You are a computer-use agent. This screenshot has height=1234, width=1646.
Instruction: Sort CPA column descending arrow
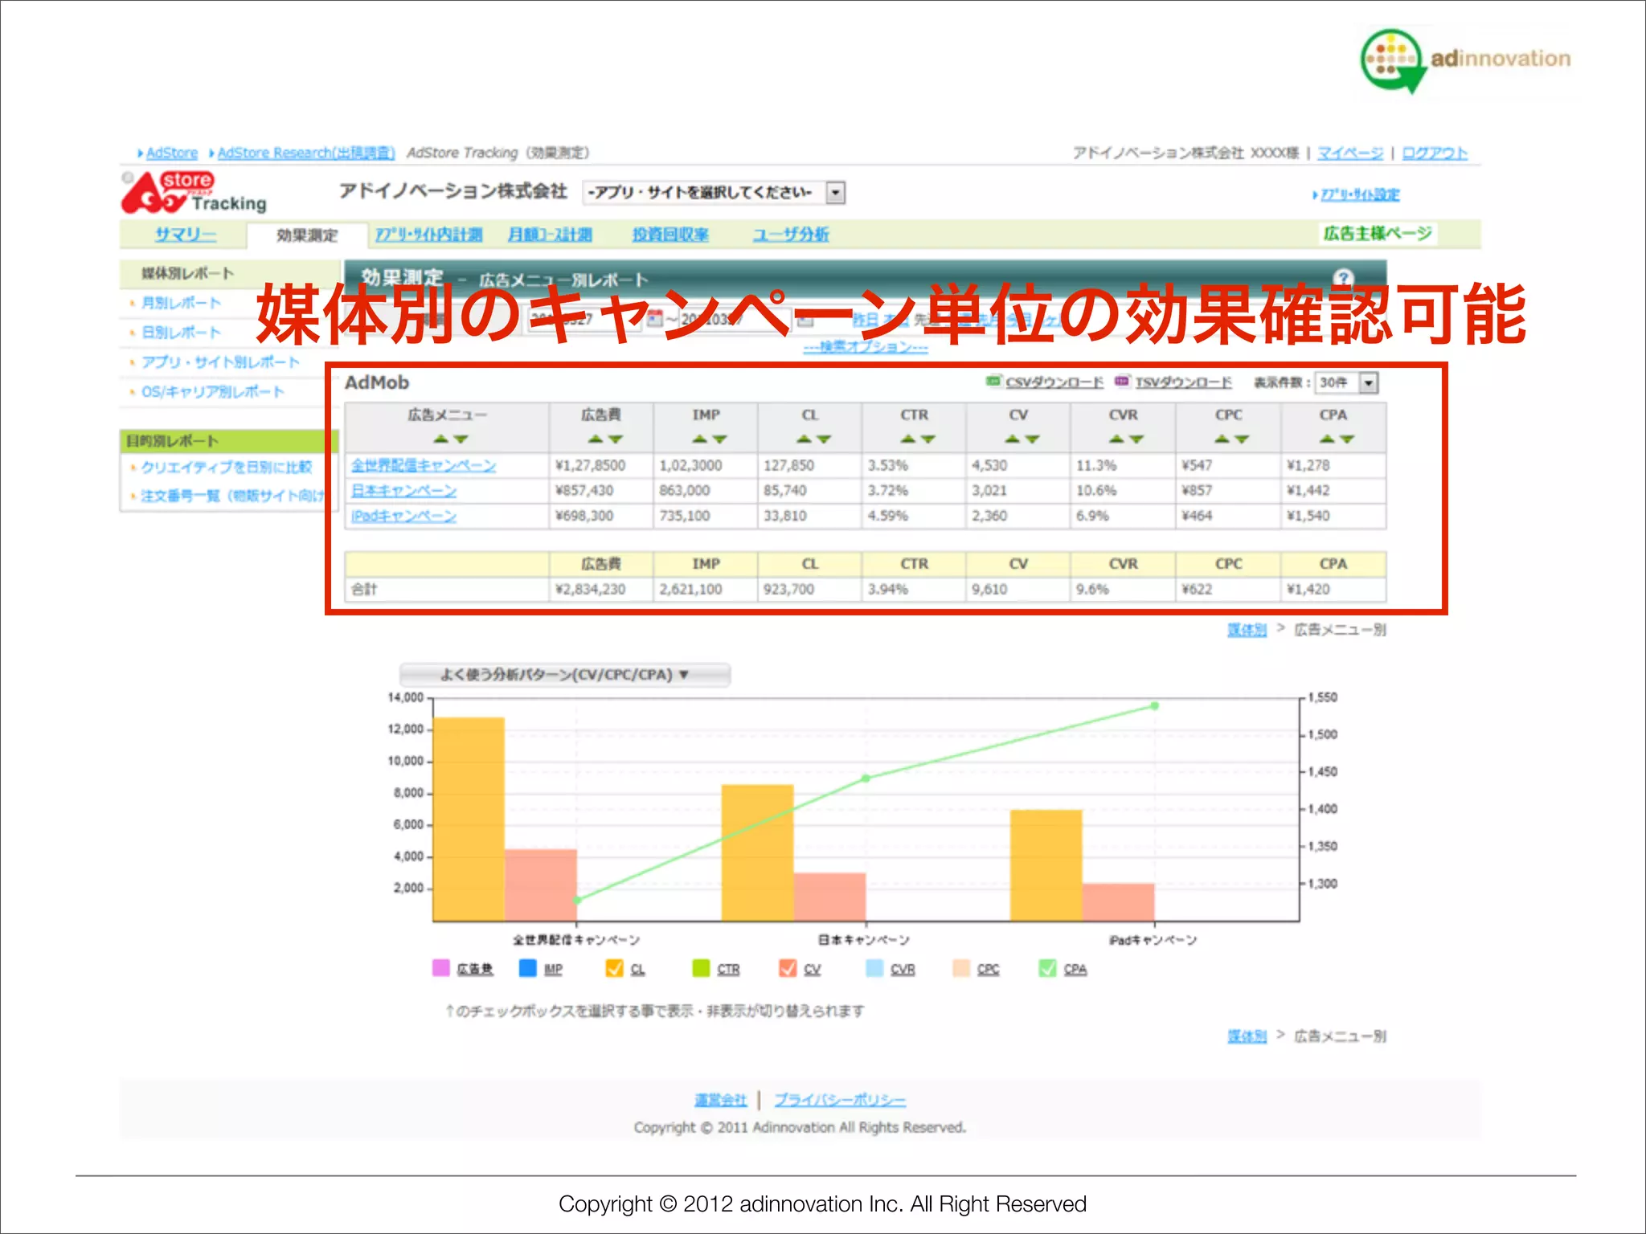(1347, 439)
